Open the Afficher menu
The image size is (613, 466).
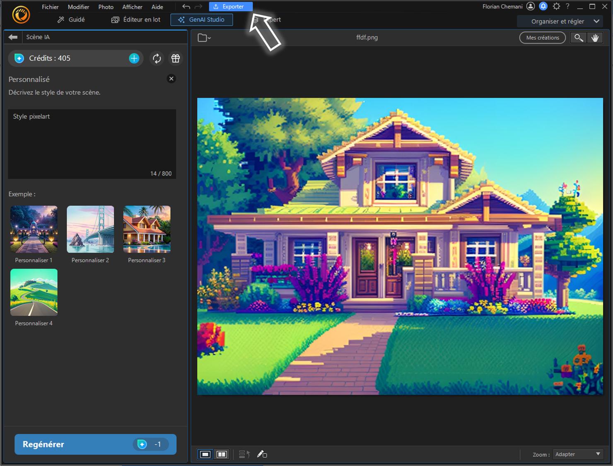coord(132,7)
